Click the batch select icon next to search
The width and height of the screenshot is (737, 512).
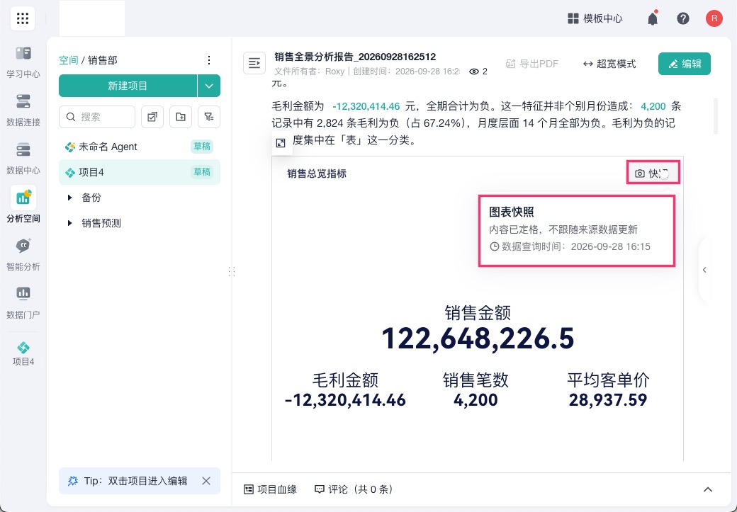pyautogui.click(x=152, y=117)
